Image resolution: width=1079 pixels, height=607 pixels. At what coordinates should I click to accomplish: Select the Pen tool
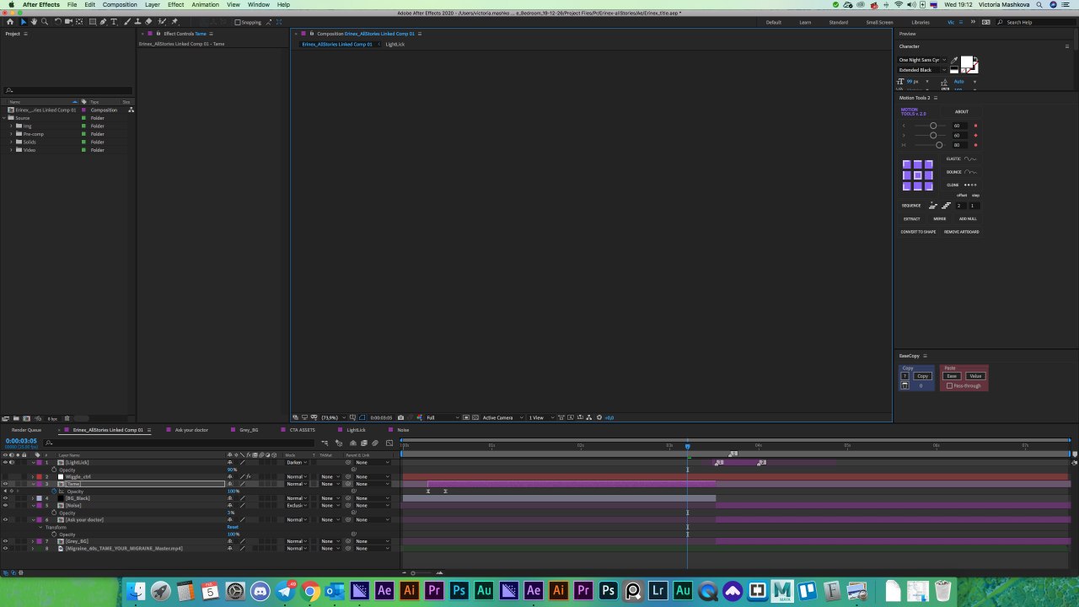click(x=103, y=21)
